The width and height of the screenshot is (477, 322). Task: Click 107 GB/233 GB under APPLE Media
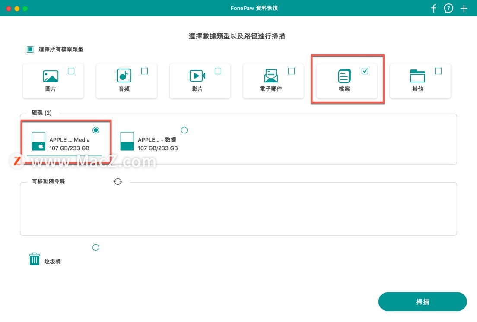tap(70, 148)
